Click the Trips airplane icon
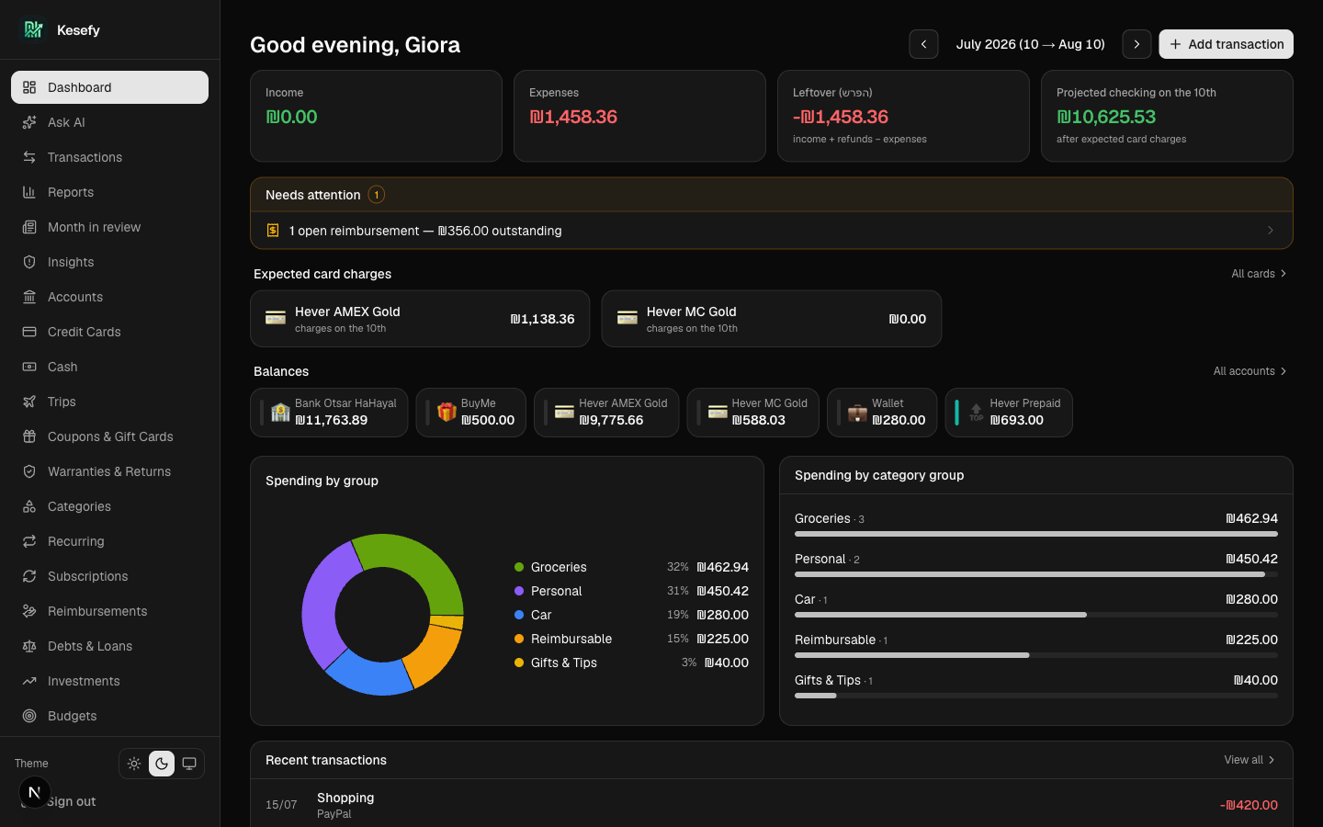Image resolution: width=1323 pixels, height=827 pixels. pos(29,402)
